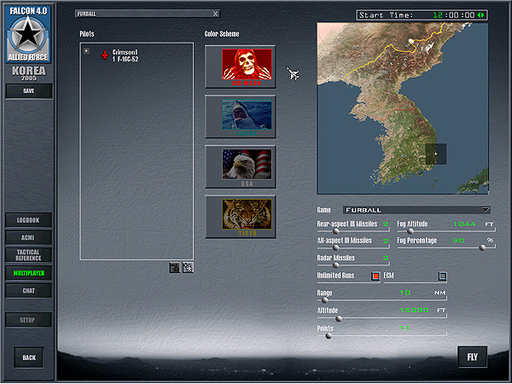Enable the ECM checkbox
This screenshot has height=384, width=512.
(442, 276)
